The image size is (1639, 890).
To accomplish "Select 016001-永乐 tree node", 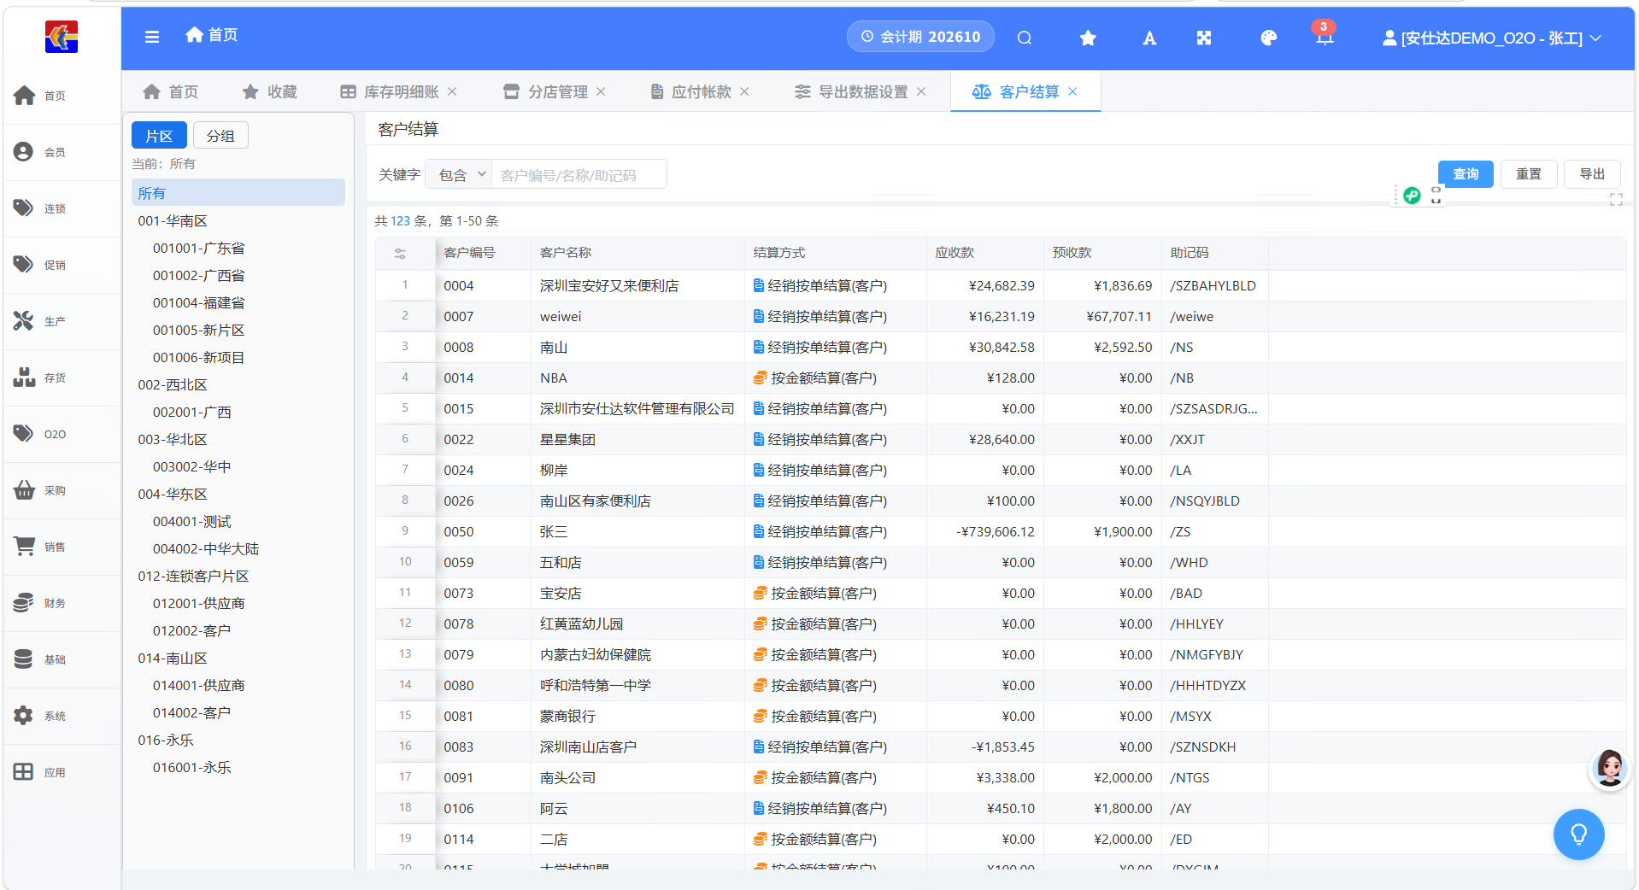I will 192,767.
